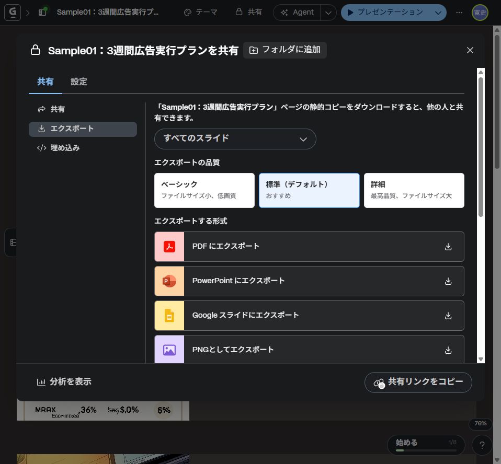
Task: Expand the プレゼンテーション dropdown chevron
Action: (438, 13)
